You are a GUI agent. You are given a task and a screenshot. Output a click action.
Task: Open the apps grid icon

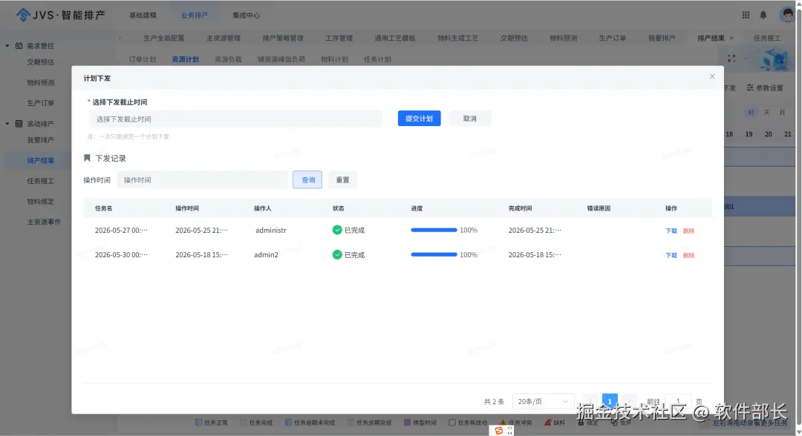[746, 16]
